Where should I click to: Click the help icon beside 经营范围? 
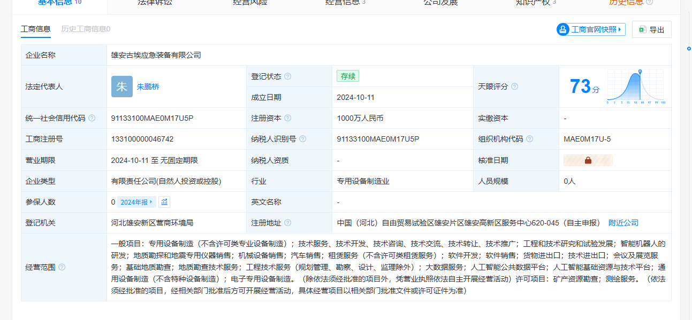click(62, 267)
